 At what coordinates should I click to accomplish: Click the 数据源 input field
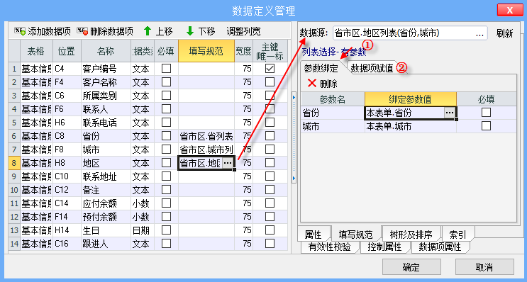pos(410,33)
